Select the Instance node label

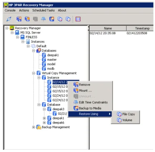[x=53, y=78]
